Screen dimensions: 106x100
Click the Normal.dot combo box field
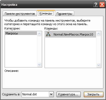point(35,94)
